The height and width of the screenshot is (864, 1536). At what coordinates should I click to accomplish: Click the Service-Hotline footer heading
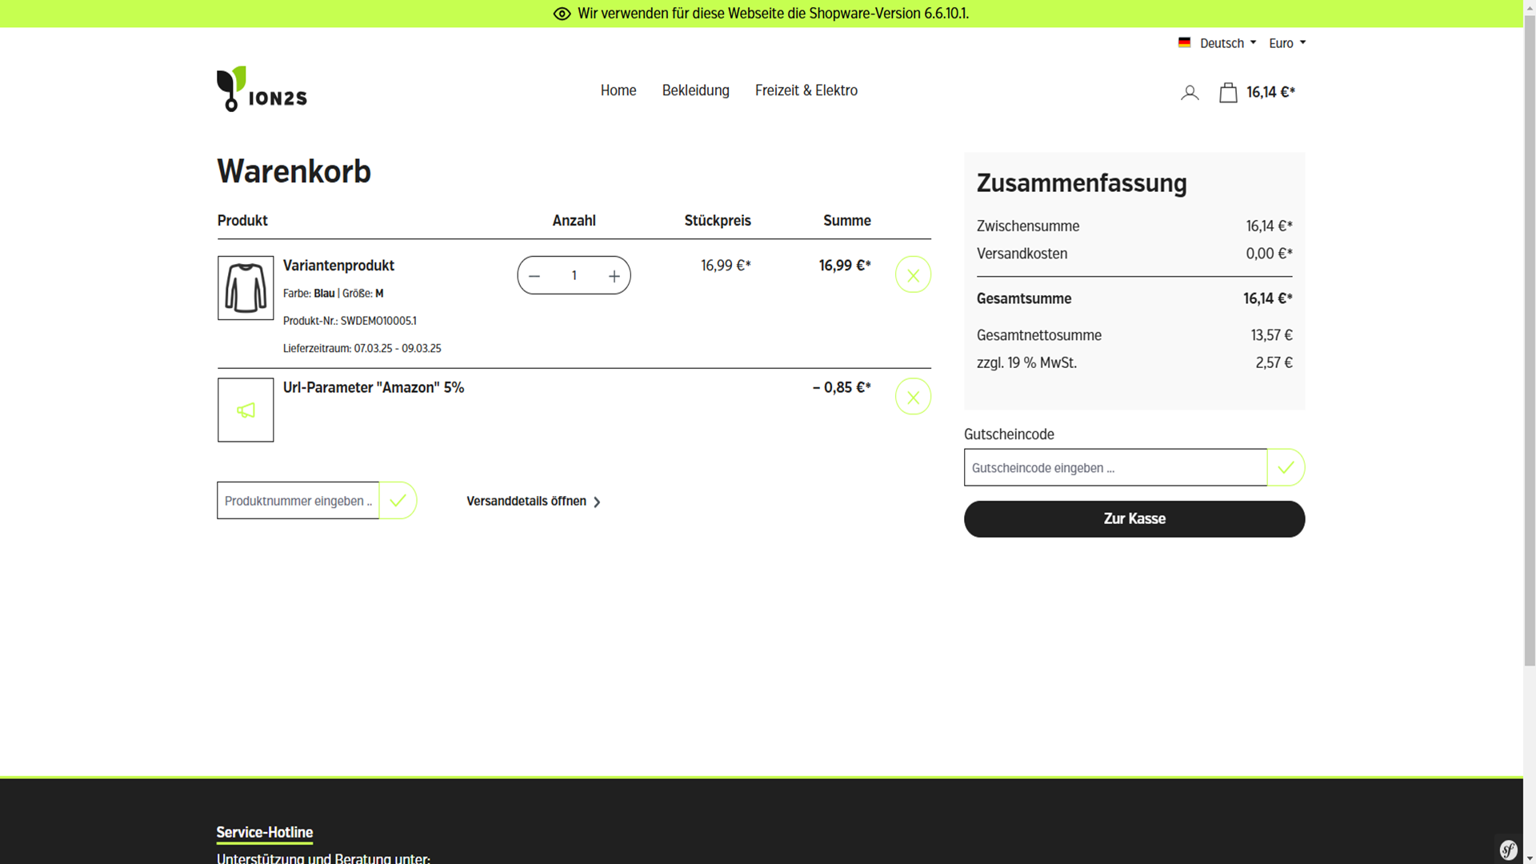coord(264,833)
